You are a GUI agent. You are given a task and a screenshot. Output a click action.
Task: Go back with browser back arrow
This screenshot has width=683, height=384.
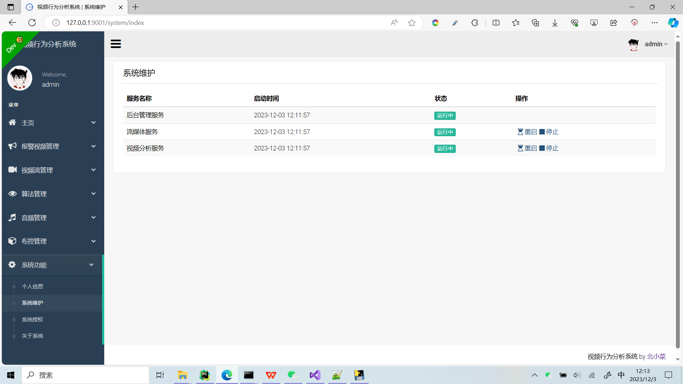(x=12, y=23)
